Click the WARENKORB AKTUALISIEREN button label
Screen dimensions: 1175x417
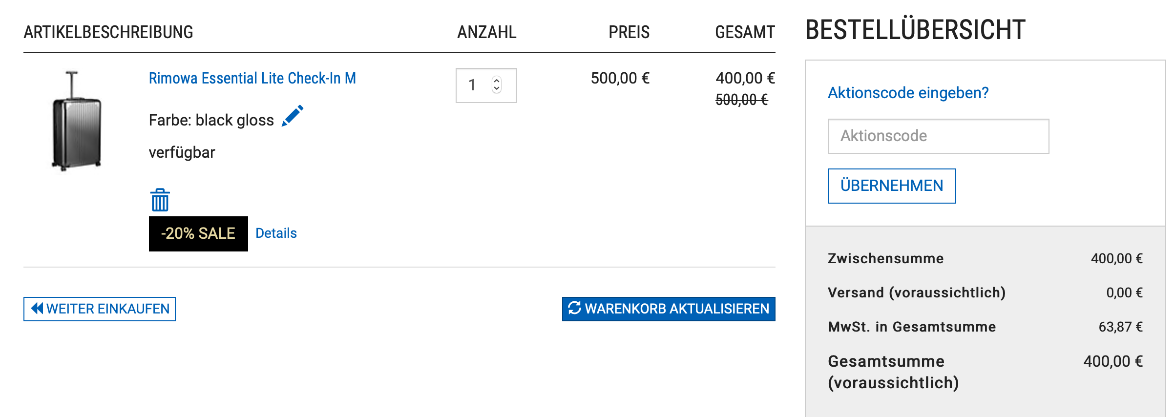click(x=677, y=309)
